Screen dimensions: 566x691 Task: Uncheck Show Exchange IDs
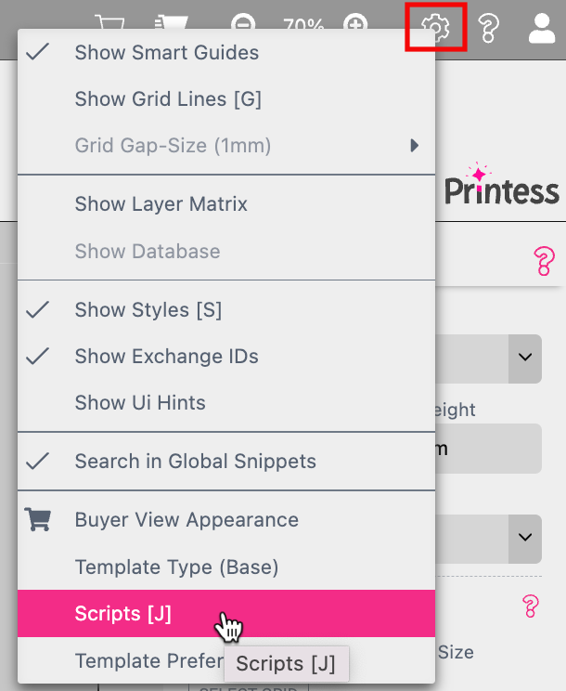coord(226,356)
